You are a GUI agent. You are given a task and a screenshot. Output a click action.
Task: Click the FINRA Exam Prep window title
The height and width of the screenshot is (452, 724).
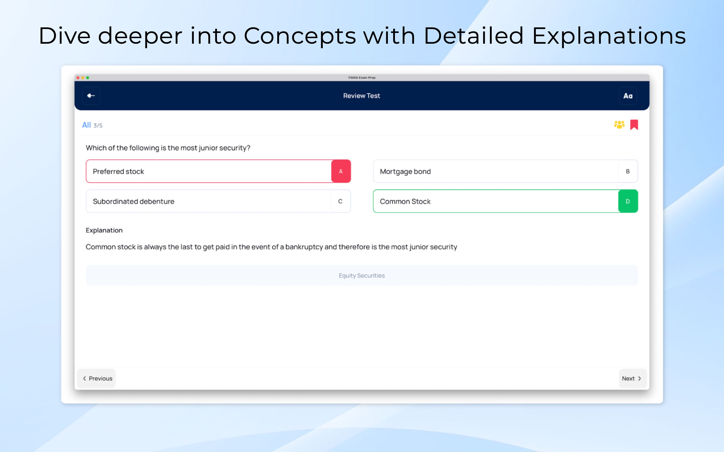362,78
